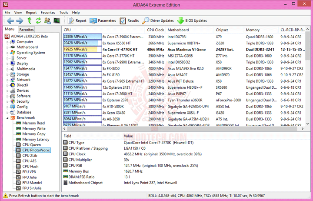Click the results list scroll down arrow
The image size is (313, 201).
307,124
